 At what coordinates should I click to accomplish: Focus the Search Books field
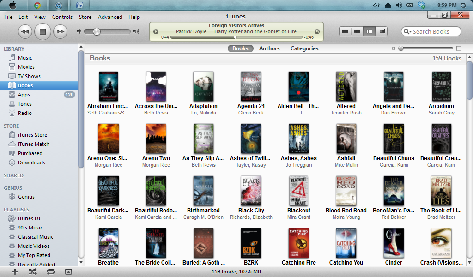(x=431, y=31)
